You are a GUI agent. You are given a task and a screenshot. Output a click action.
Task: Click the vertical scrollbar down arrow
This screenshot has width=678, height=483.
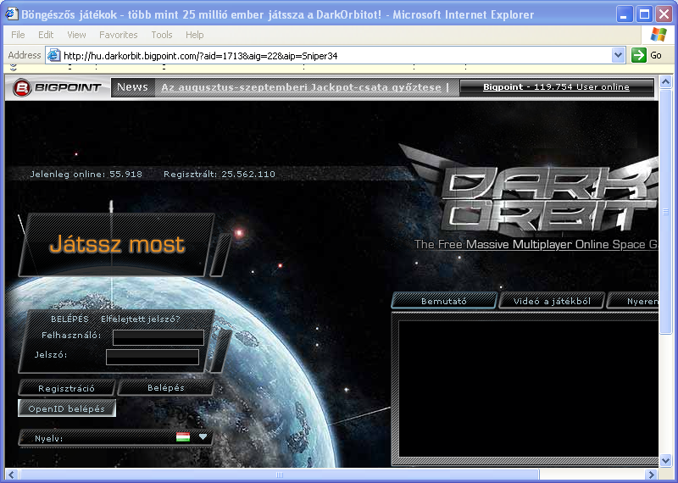point(665,461)
